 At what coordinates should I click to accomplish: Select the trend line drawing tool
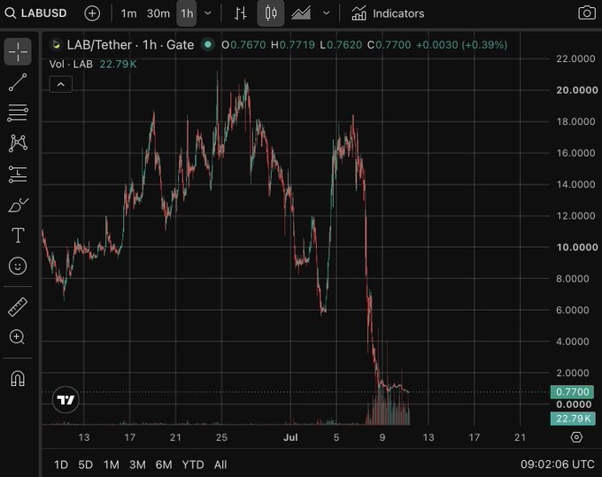pyautogui.click(x=18, y=82)
